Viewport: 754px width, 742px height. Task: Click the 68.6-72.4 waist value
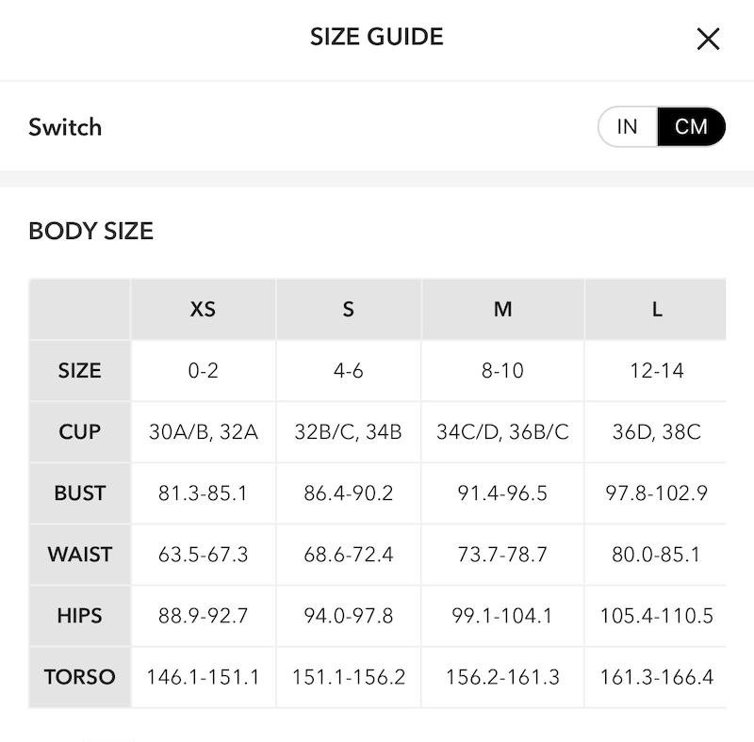tap(348, 554)
